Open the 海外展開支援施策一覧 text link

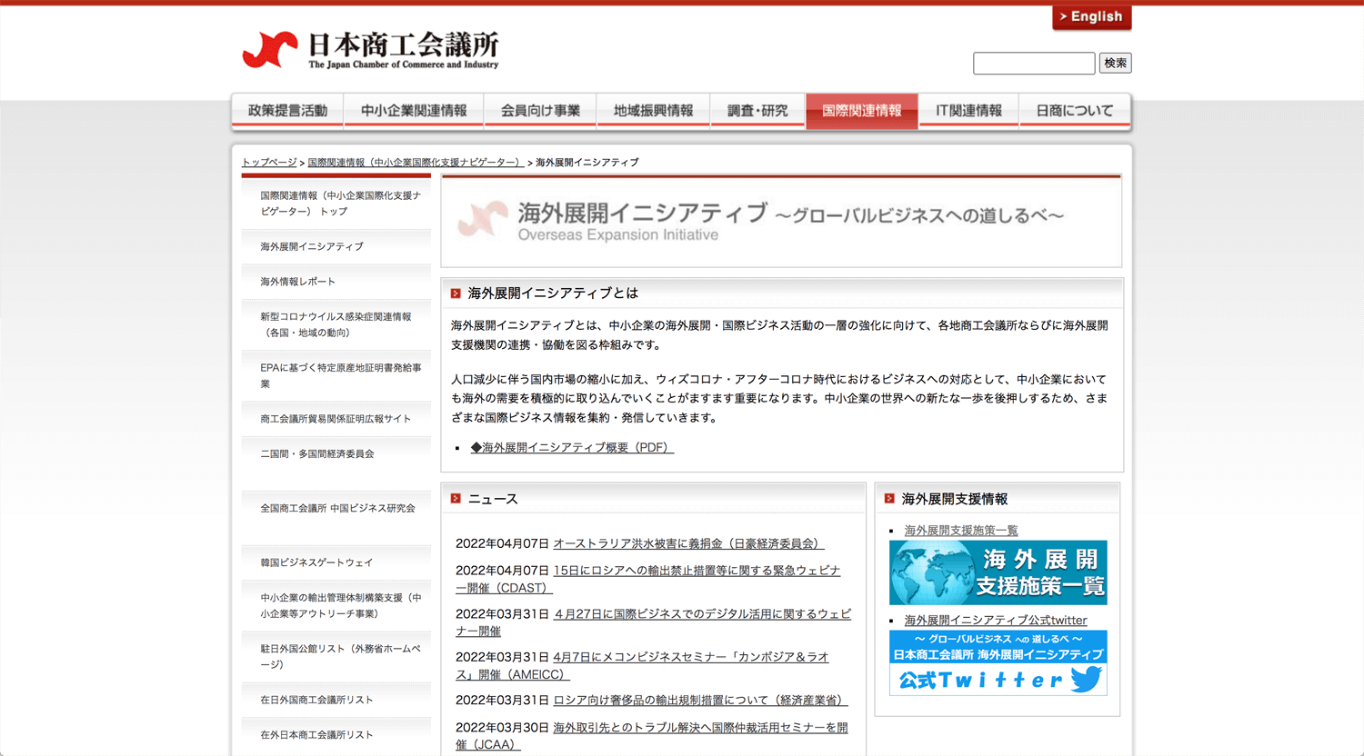pyautogui.click(x=961, y=531)
